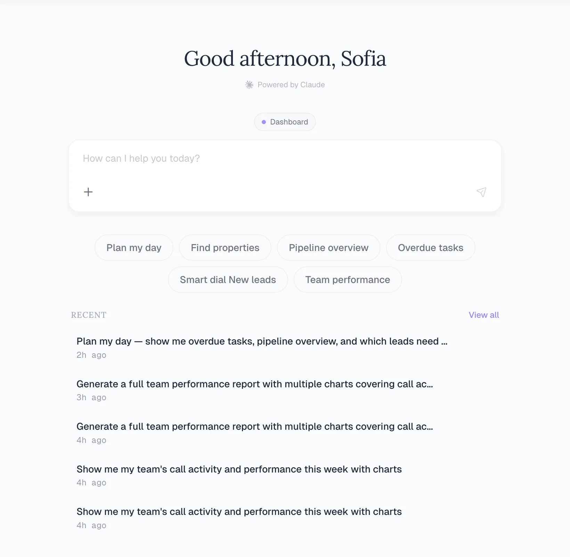Click the Powered by Claude text
570x557 pixels.
click(291, 85)
